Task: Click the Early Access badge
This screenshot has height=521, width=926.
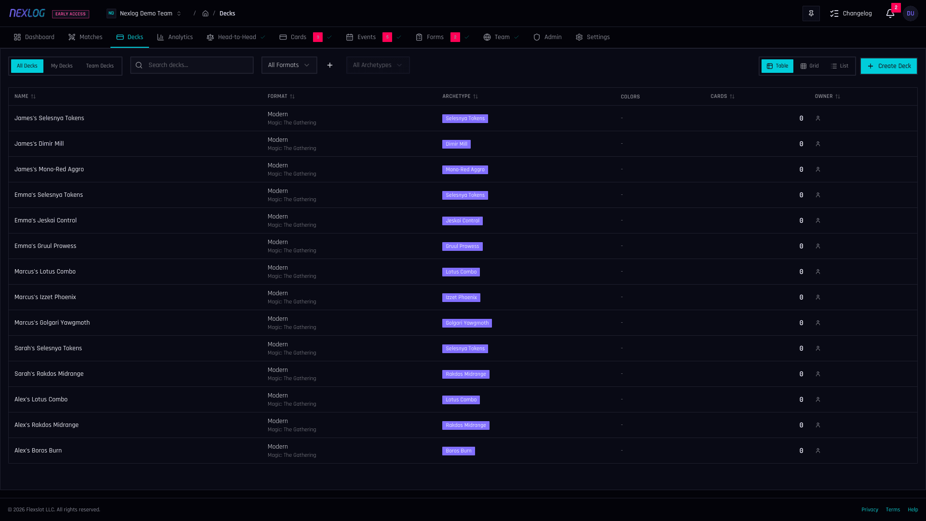Action: (70, 14)
